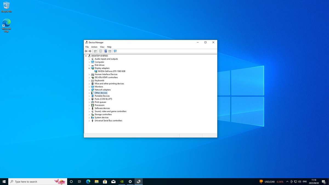Click the Back arrow in toolbar
This screenshot has height=185, width=329.
click(86, 51)
